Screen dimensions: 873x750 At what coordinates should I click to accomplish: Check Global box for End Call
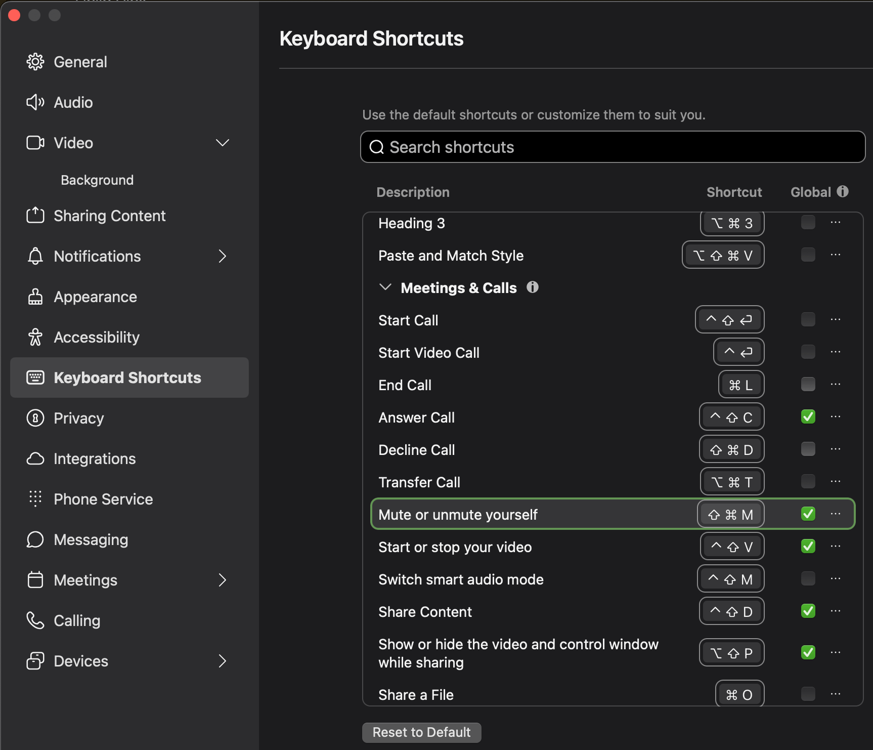click(808, 384)
